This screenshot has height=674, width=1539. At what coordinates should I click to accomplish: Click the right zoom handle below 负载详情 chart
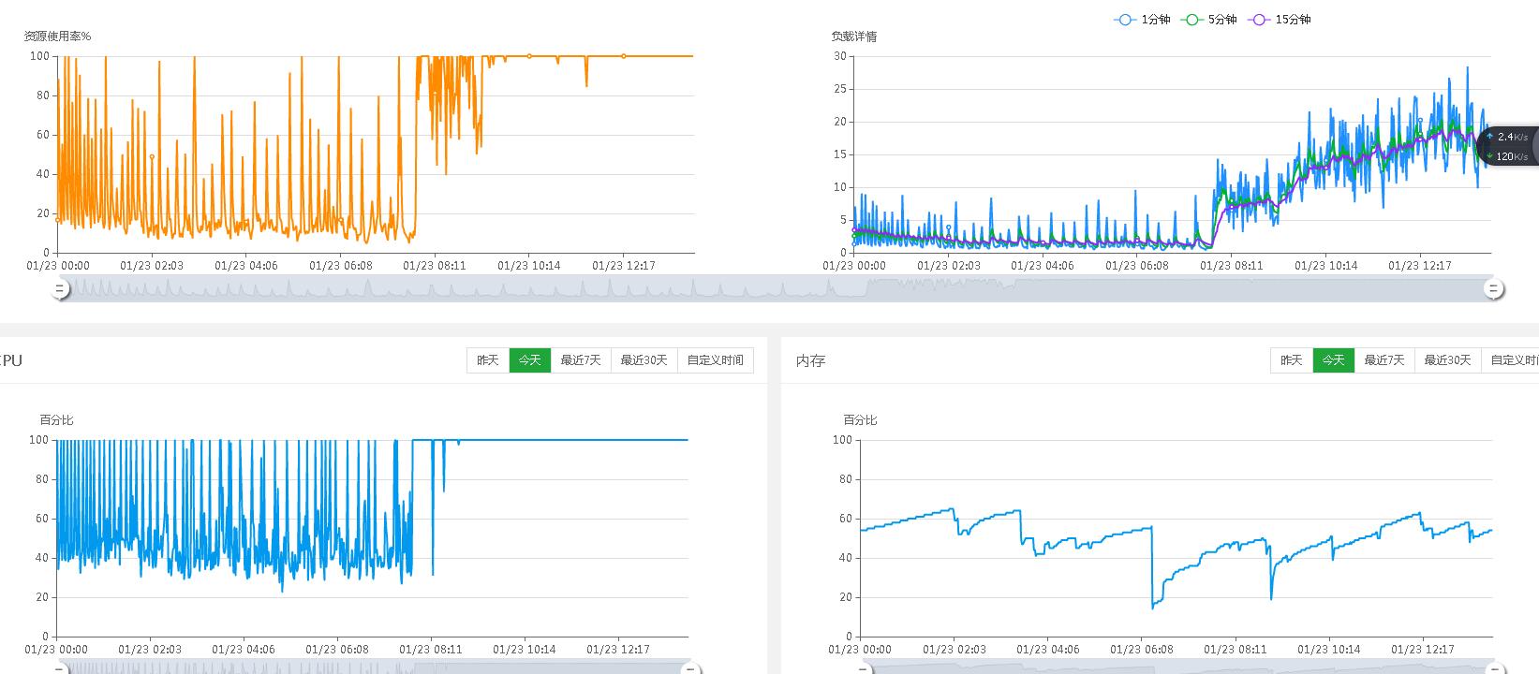click(x=1494, y=289)
